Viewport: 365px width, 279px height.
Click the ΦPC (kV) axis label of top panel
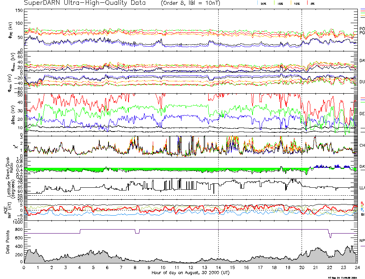coord(10,30)
